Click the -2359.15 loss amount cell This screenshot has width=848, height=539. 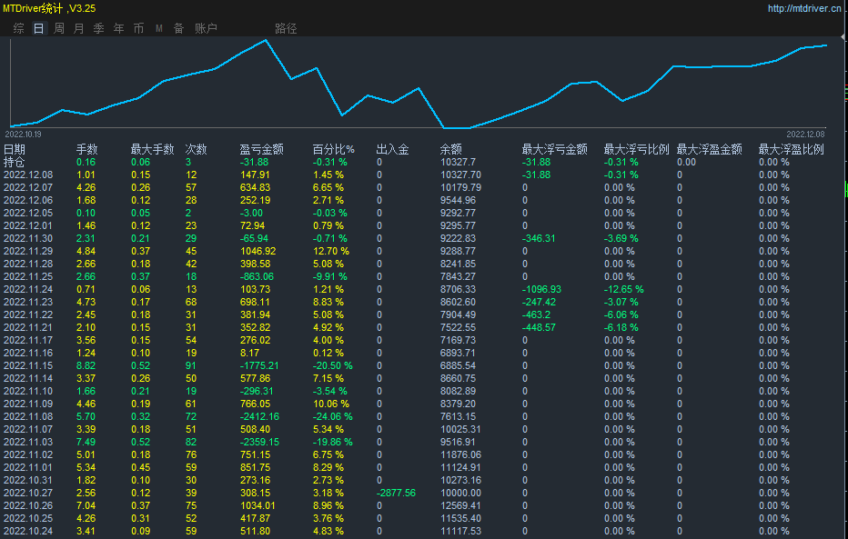[259, 442]
